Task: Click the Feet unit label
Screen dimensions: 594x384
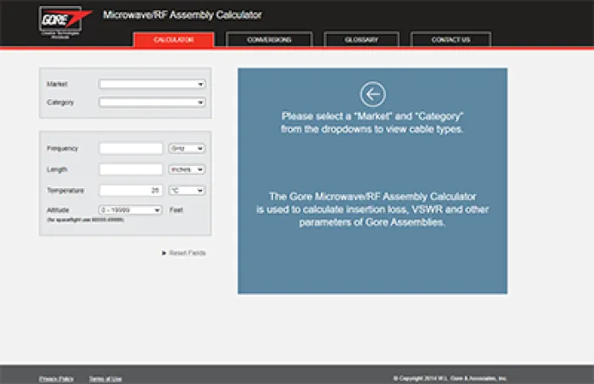Action: tap(177, 210)
